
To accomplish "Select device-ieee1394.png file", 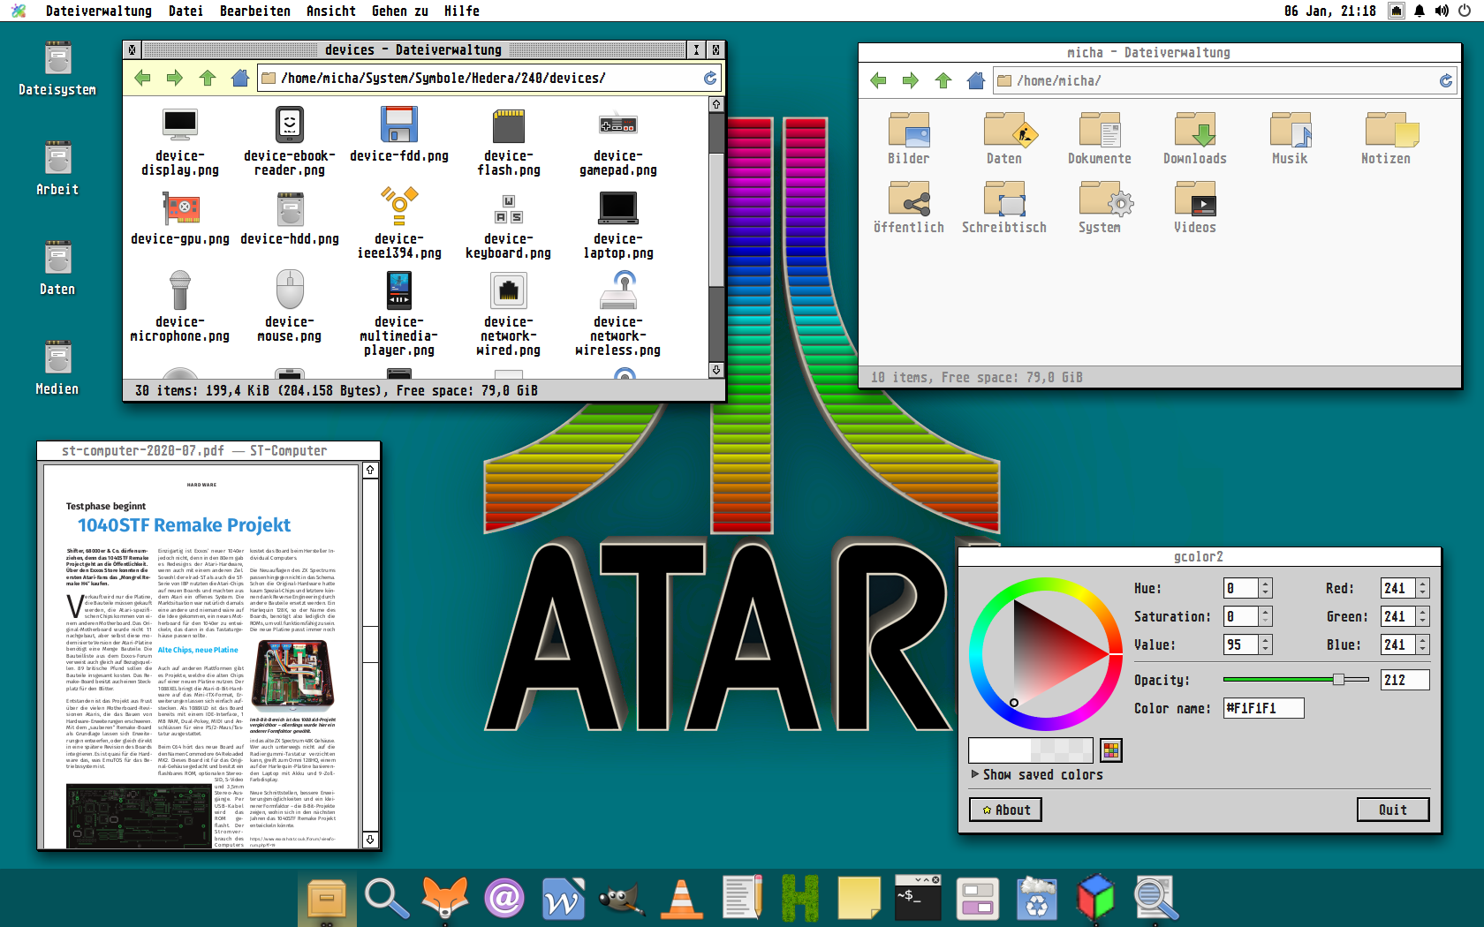I will point(399,224).
